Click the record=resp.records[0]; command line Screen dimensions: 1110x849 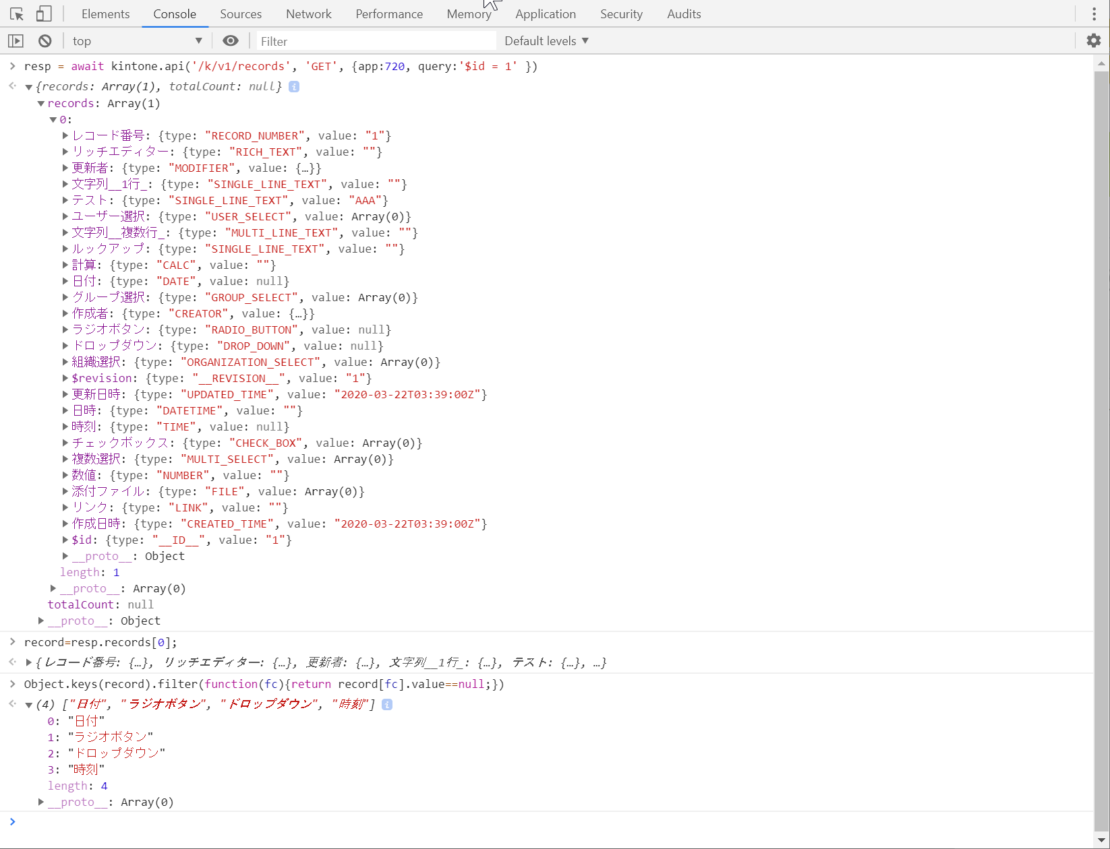tap(100, 642)
